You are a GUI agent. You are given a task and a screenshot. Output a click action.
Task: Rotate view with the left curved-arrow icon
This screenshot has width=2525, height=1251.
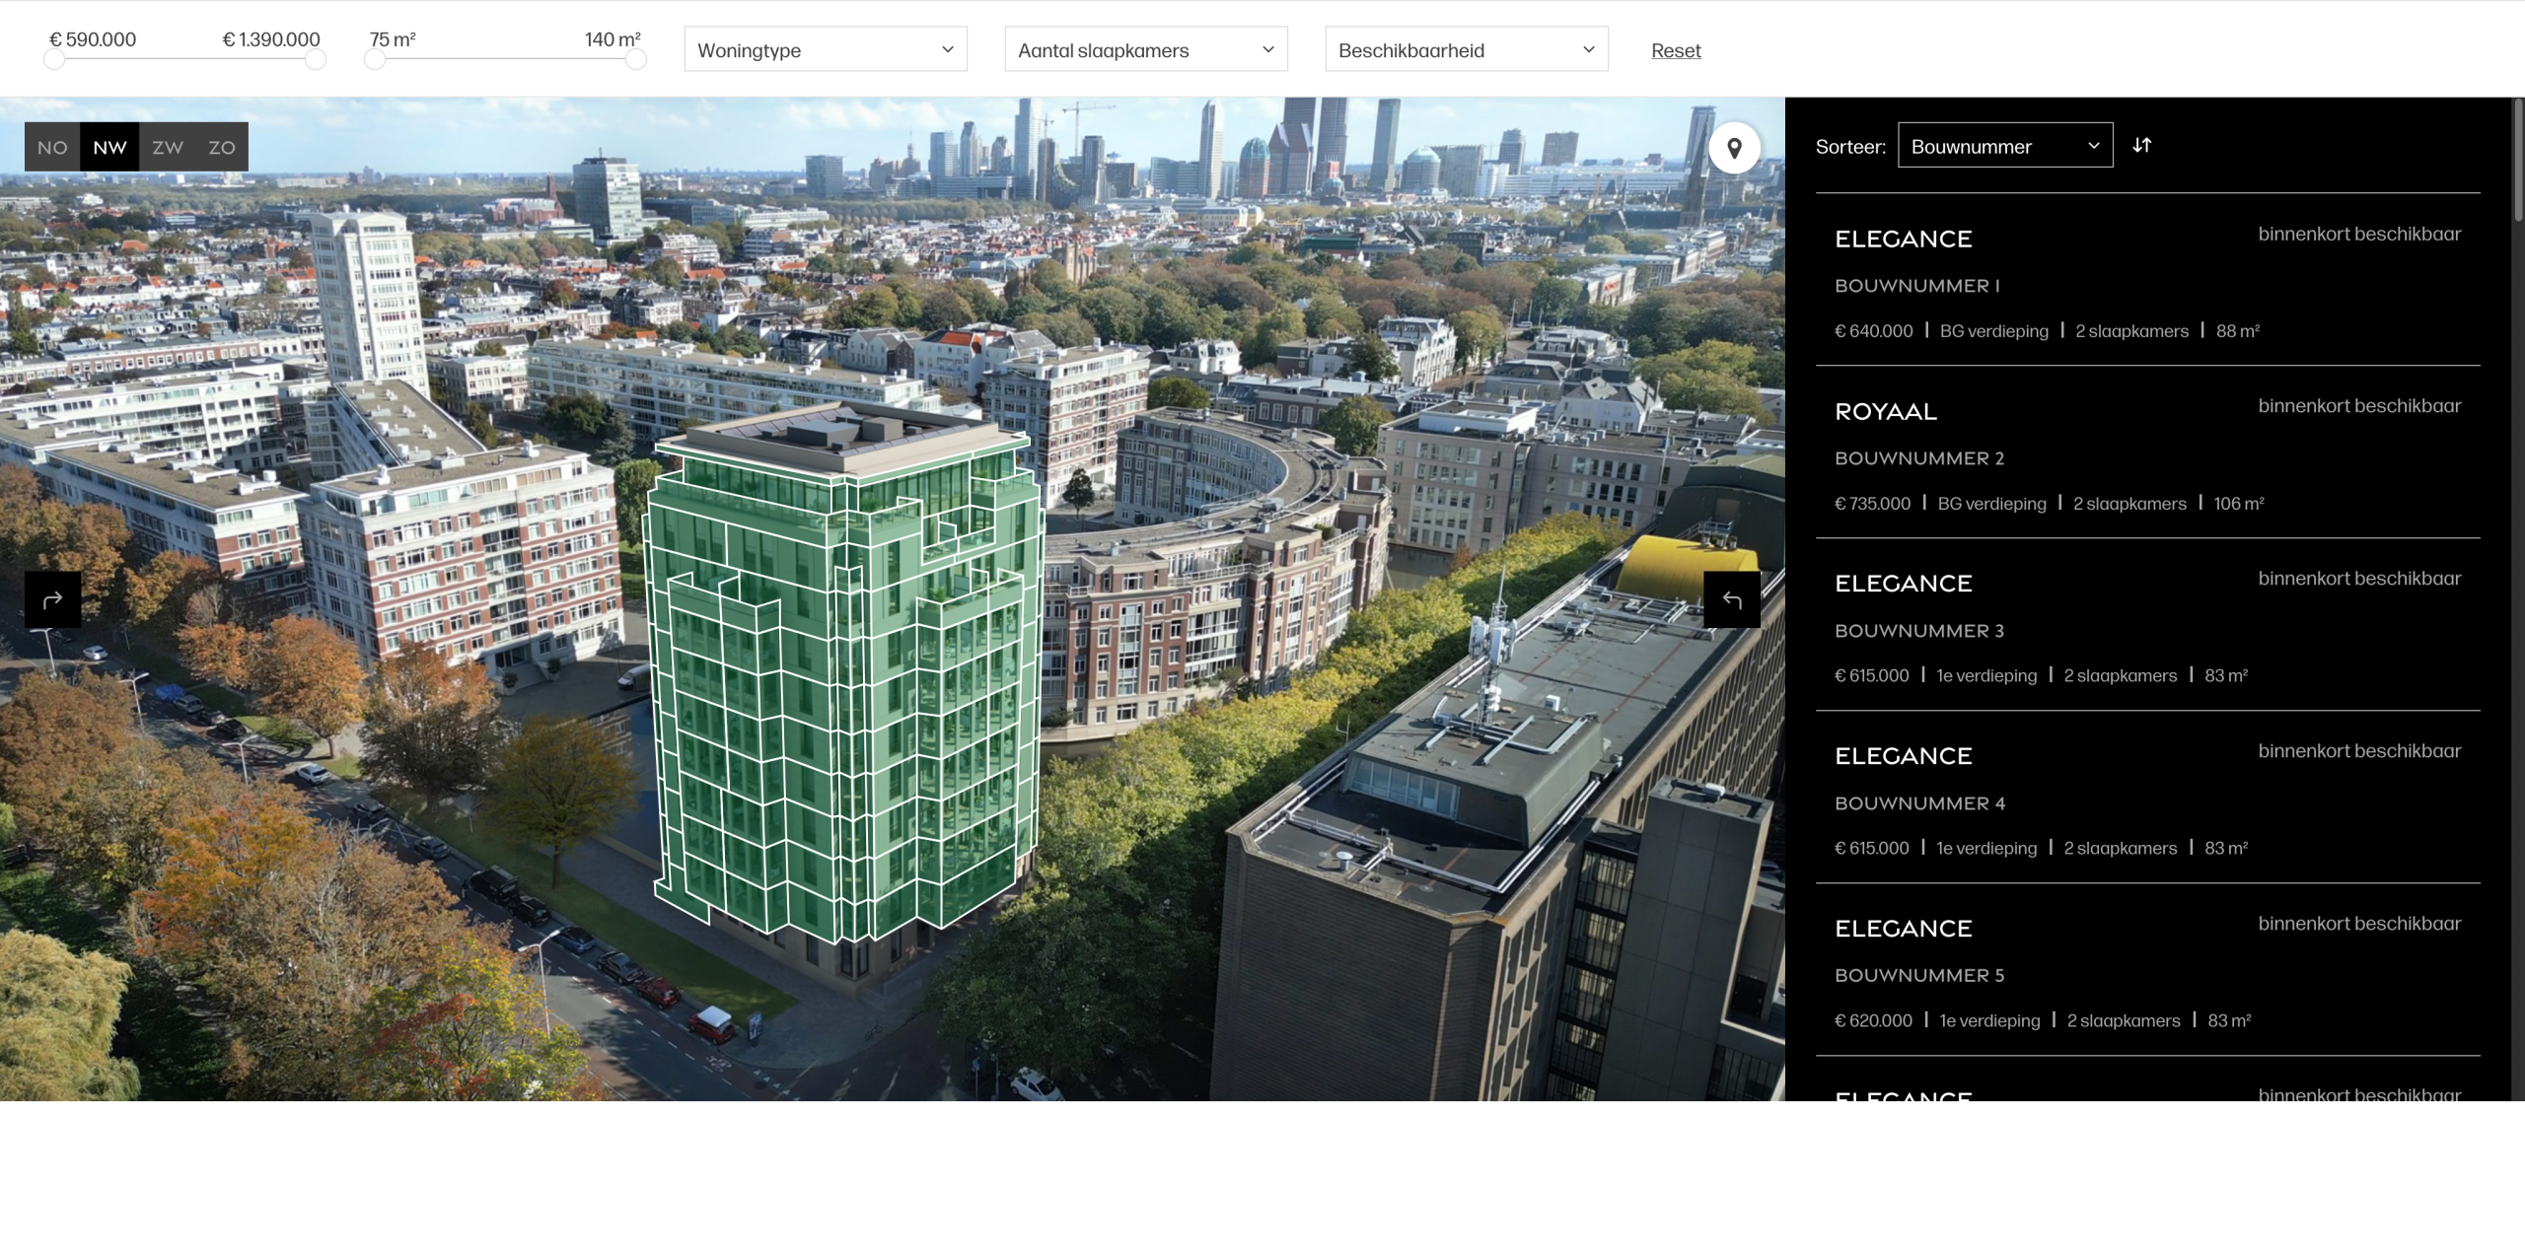(52, 599)
